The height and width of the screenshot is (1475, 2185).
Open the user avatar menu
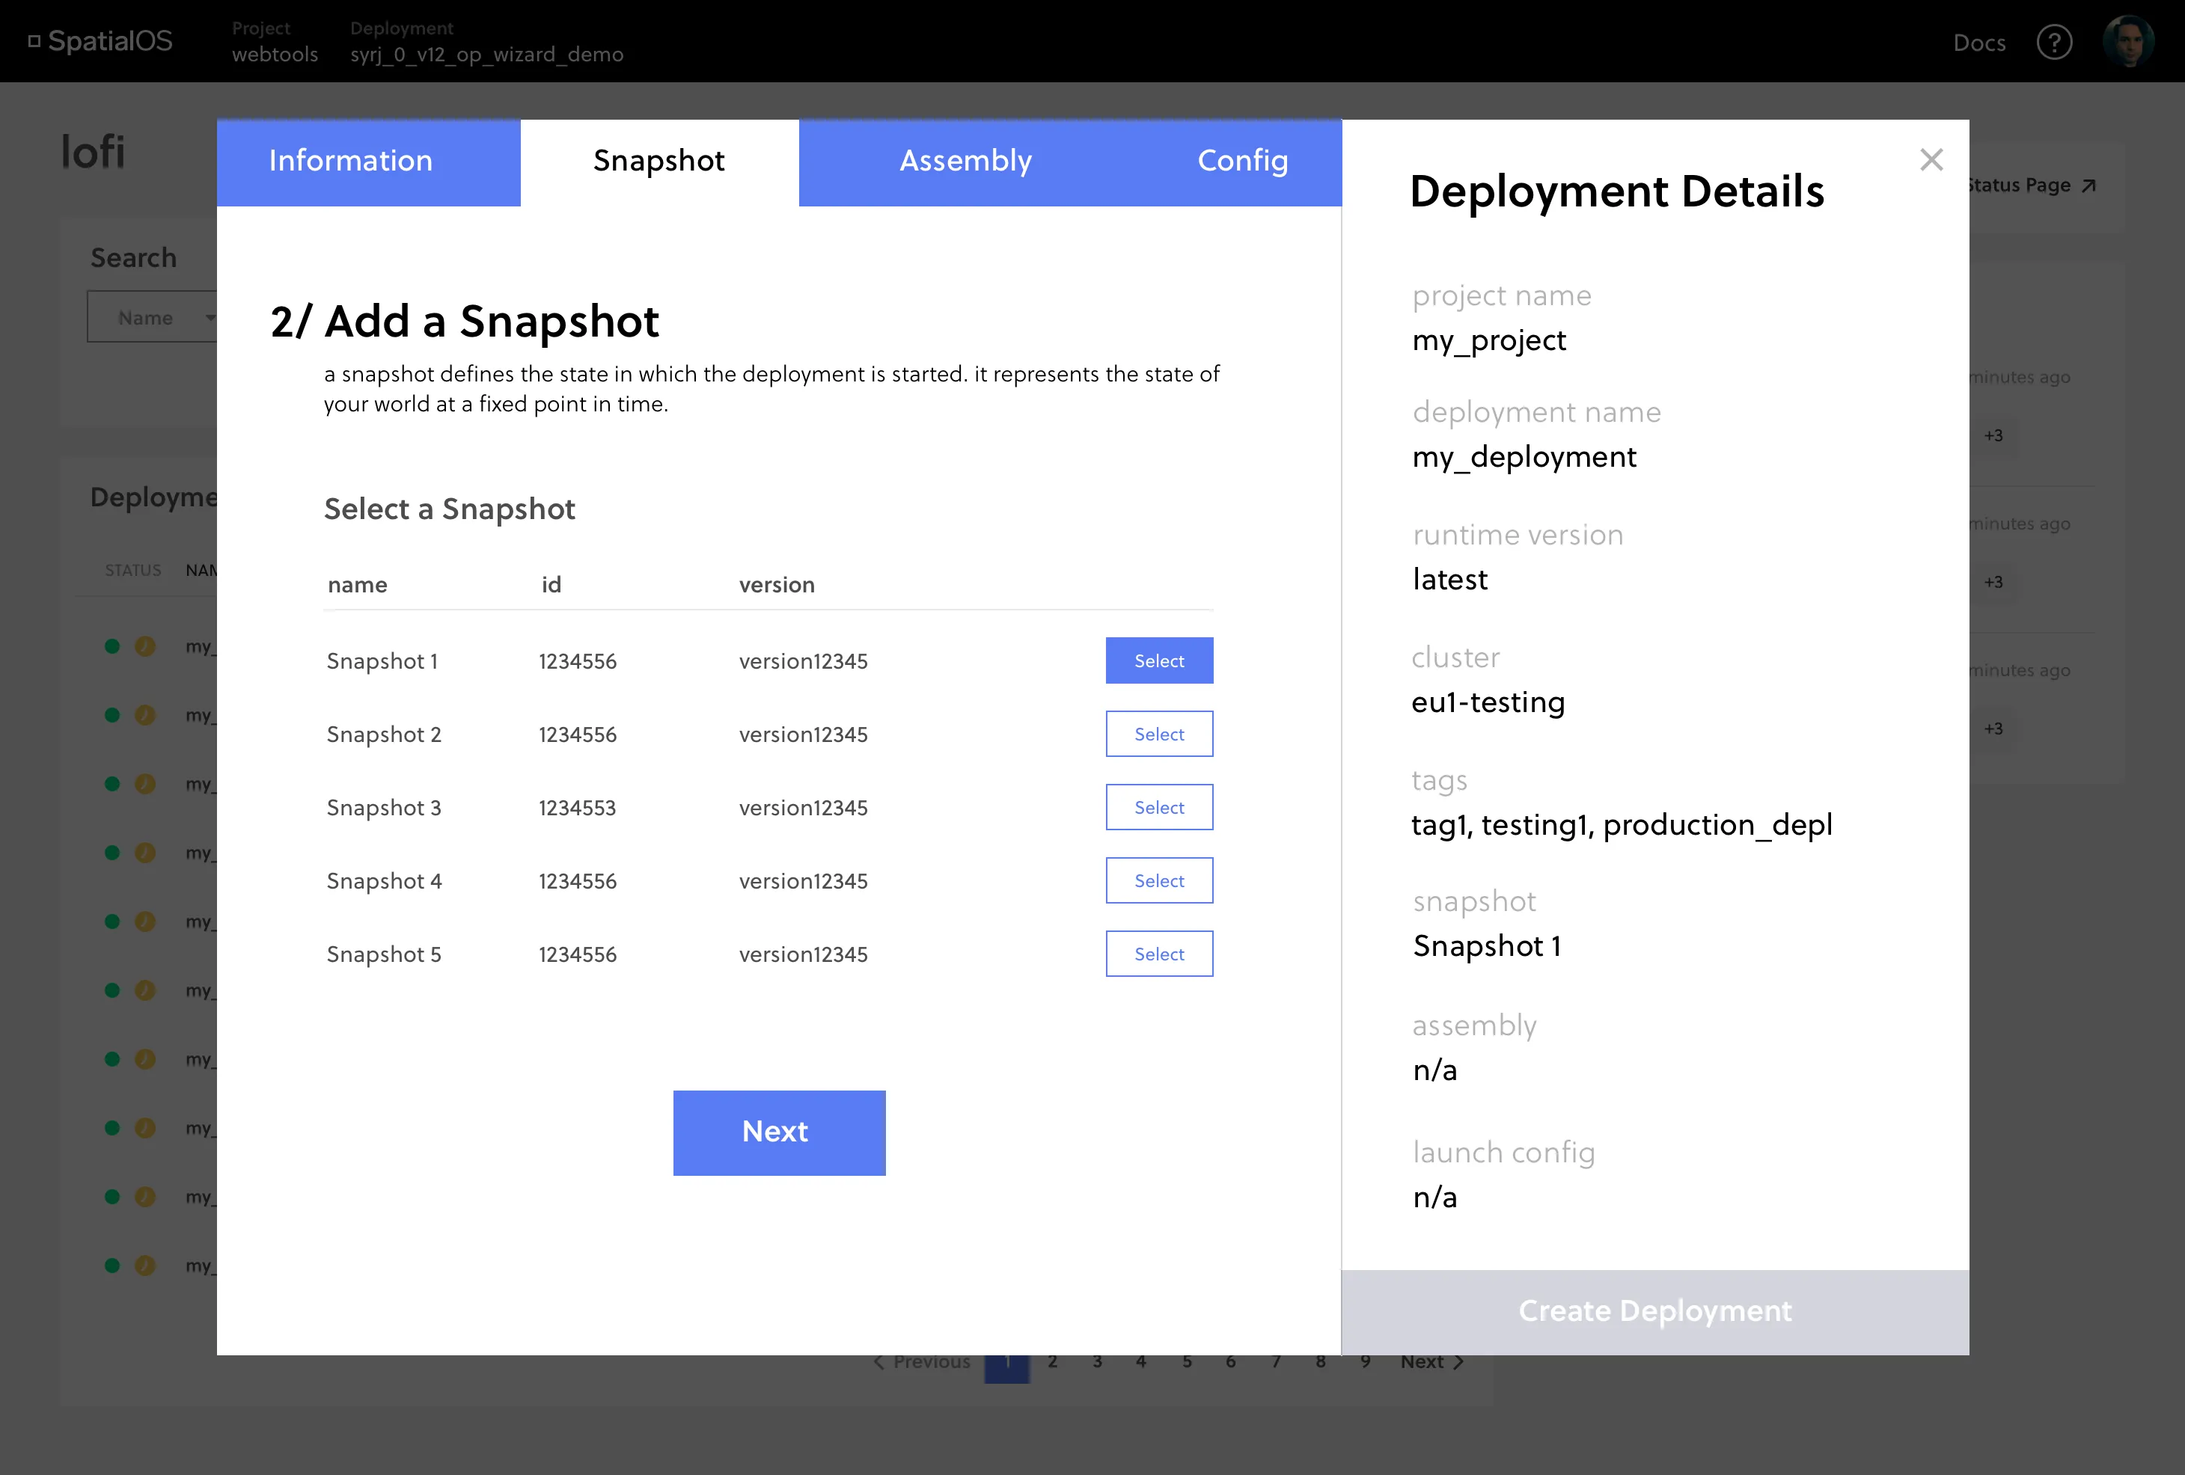coord(2127,40)
